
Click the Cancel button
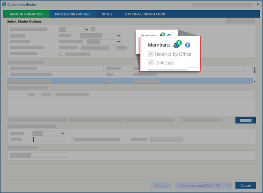246,186
